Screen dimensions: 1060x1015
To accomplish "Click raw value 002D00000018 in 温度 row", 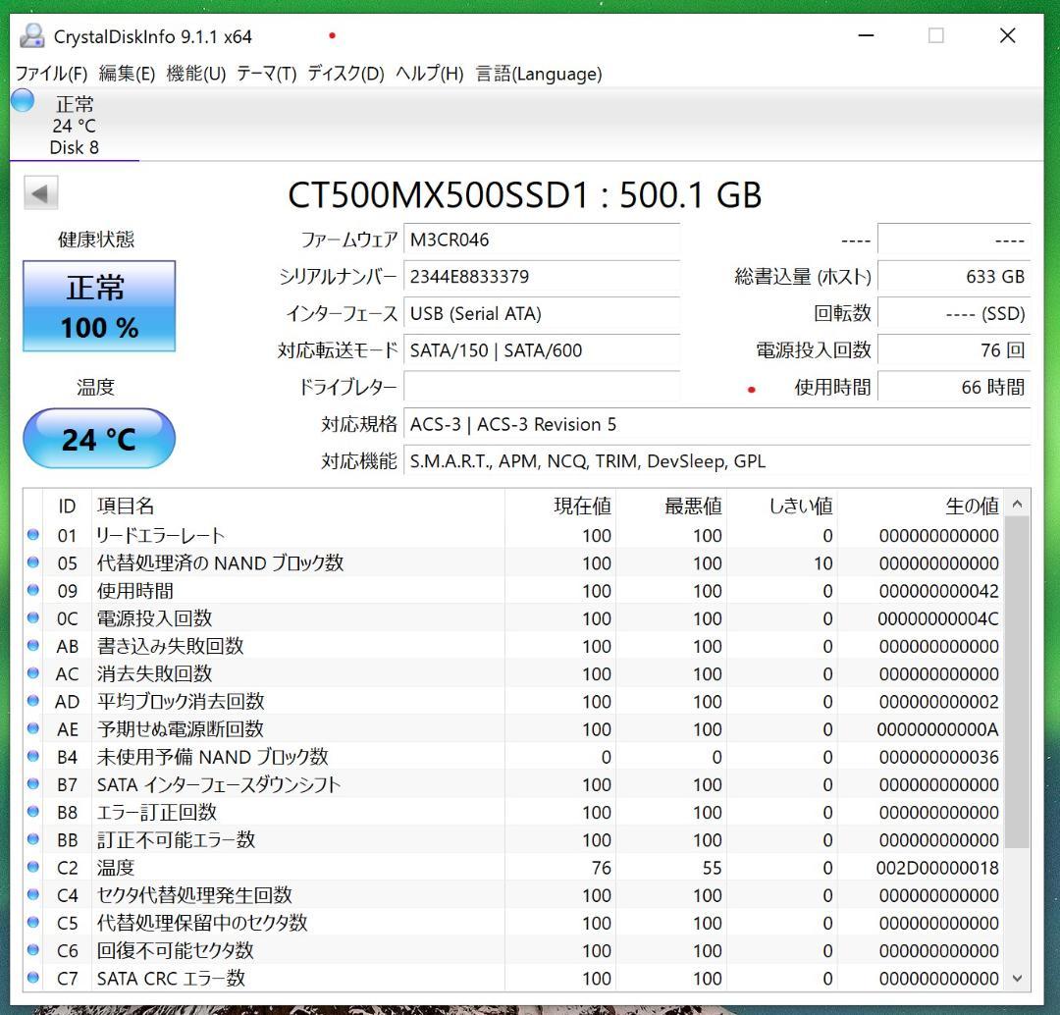I will pos(937,869).
